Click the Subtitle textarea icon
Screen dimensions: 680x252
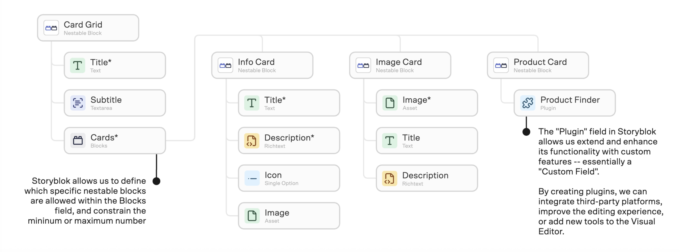78,103
